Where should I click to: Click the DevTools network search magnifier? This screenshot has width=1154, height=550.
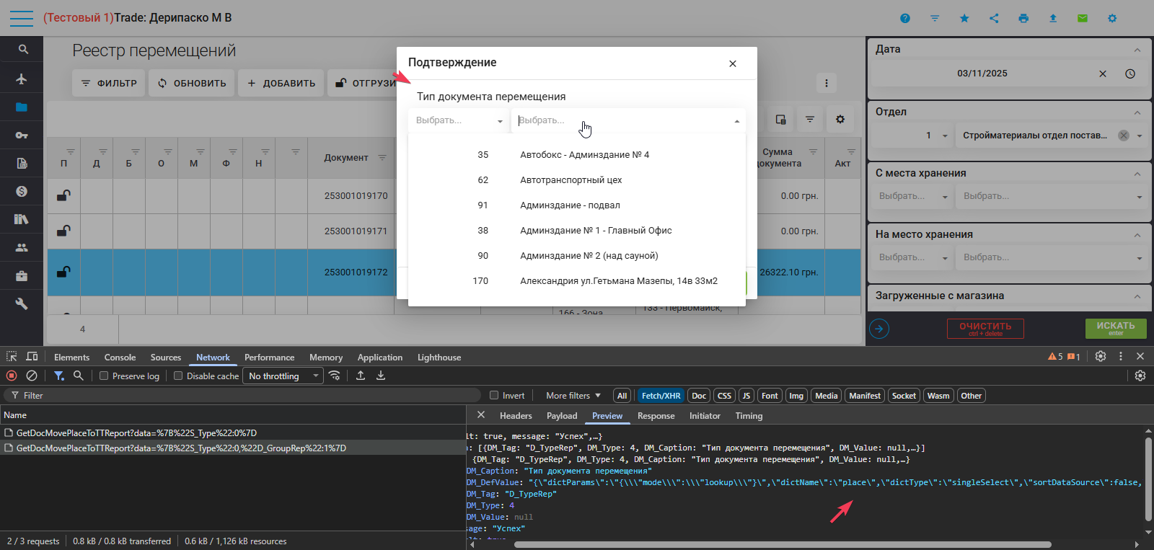pos(79,376)
